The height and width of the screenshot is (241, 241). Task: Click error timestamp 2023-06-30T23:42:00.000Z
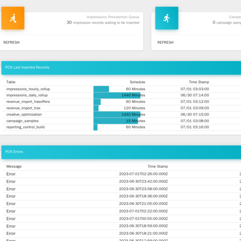144,181
